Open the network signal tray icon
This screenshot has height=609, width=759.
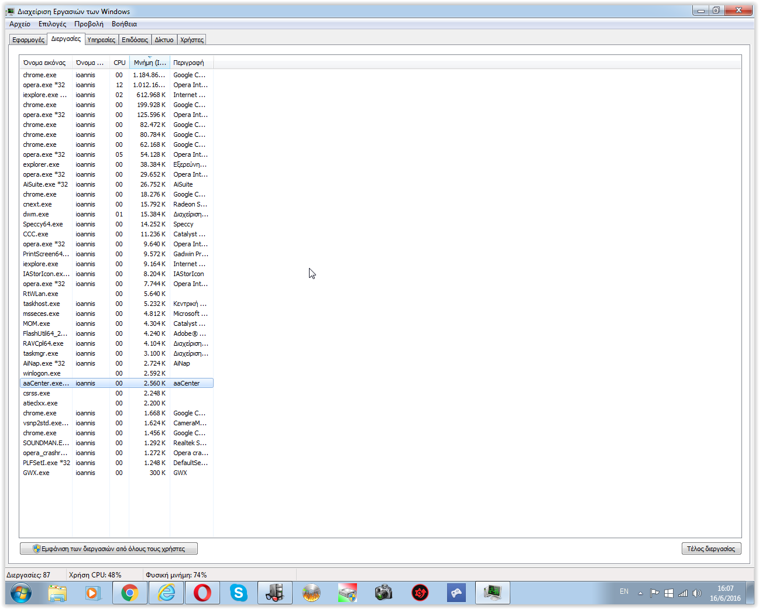pyautogui.click(x=683, y=593)
